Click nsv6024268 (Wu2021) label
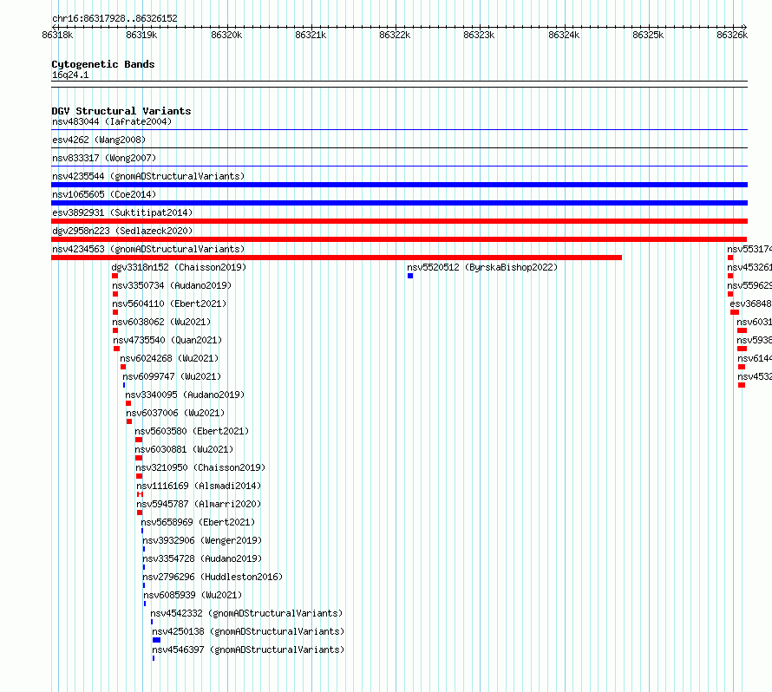The width and height of the screenshot is (772, 692). pos(169,358)
